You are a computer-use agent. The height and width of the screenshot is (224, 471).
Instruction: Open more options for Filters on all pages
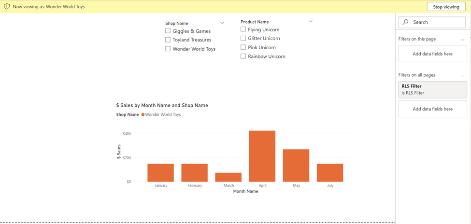click(x=463, y=75)
